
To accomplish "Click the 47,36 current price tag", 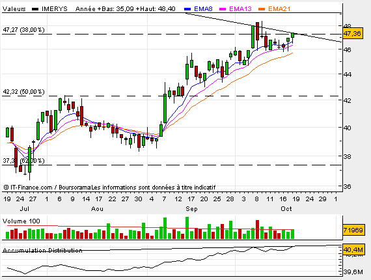I will 353,34.
